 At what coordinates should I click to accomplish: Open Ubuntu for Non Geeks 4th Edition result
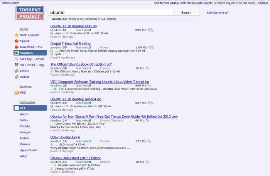coord(114,117)
